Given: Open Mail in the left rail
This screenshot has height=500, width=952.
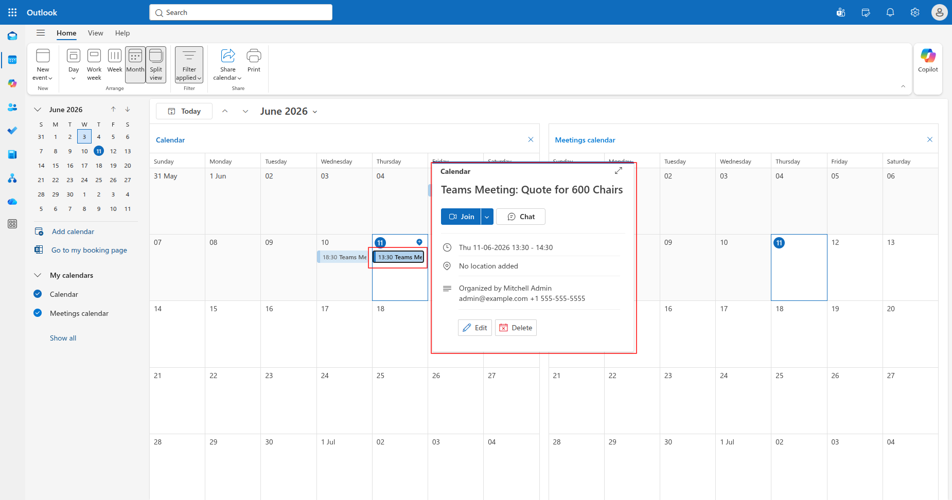Looking at the screenshot, I should click(12, 36).
